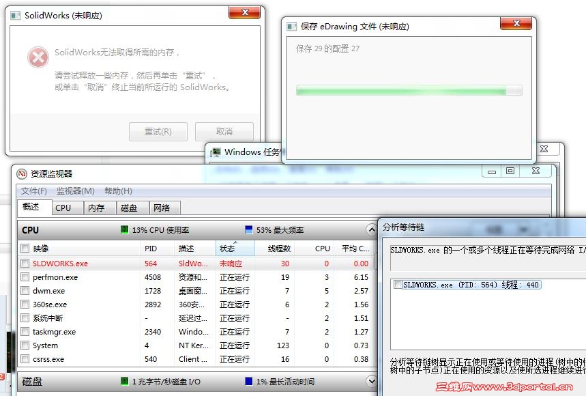Viewport: 586px width, 396px height.
Task: Click the Resource Monitor title bar icon
Action: pyautogui.click(x=22, y=174)
